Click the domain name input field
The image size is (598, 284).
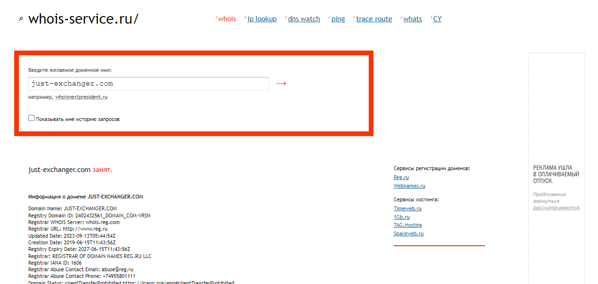(x=148, y=84)
